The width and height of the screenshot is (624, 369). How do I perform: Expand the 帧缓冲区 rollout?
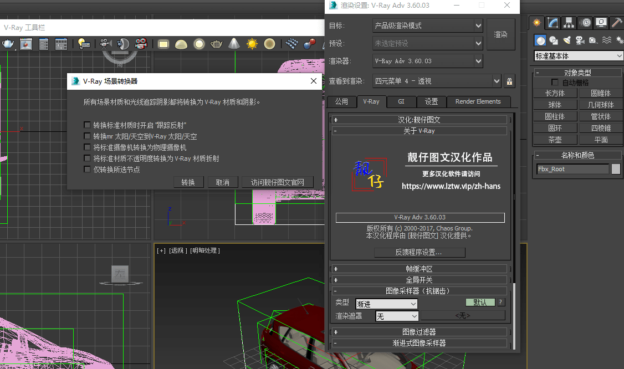tap(419, 269)
